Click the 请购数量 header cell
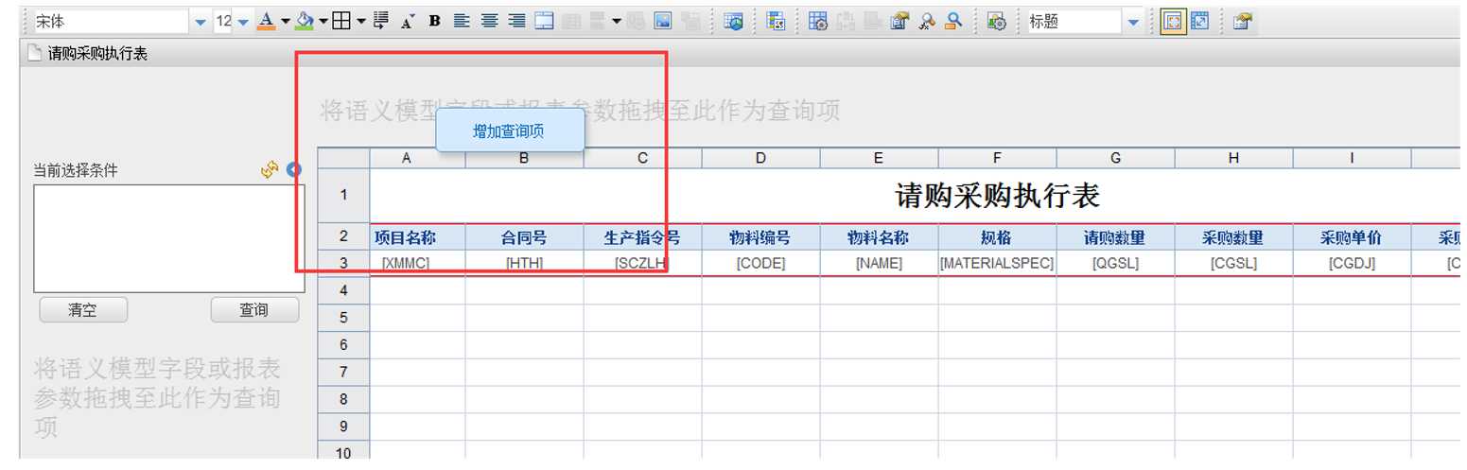1467x470 pixels. [1115, 237]
